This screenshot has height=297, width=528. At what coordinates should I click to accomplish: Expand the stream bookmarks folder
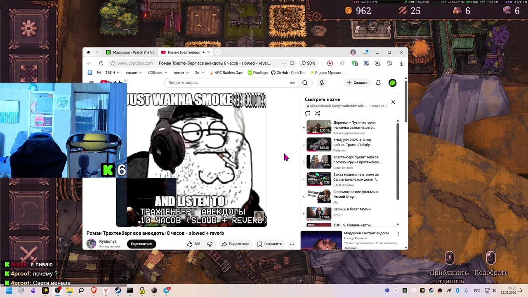(134, 73)
